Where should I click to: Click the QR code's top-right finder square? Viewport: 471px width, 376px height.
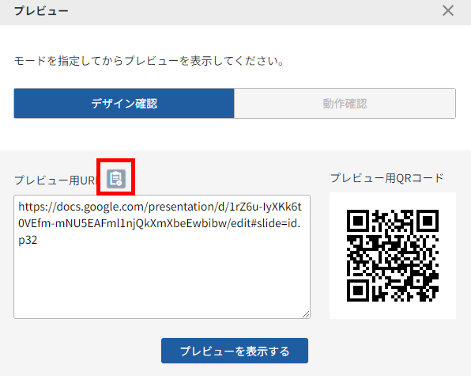tap(428, 221)
